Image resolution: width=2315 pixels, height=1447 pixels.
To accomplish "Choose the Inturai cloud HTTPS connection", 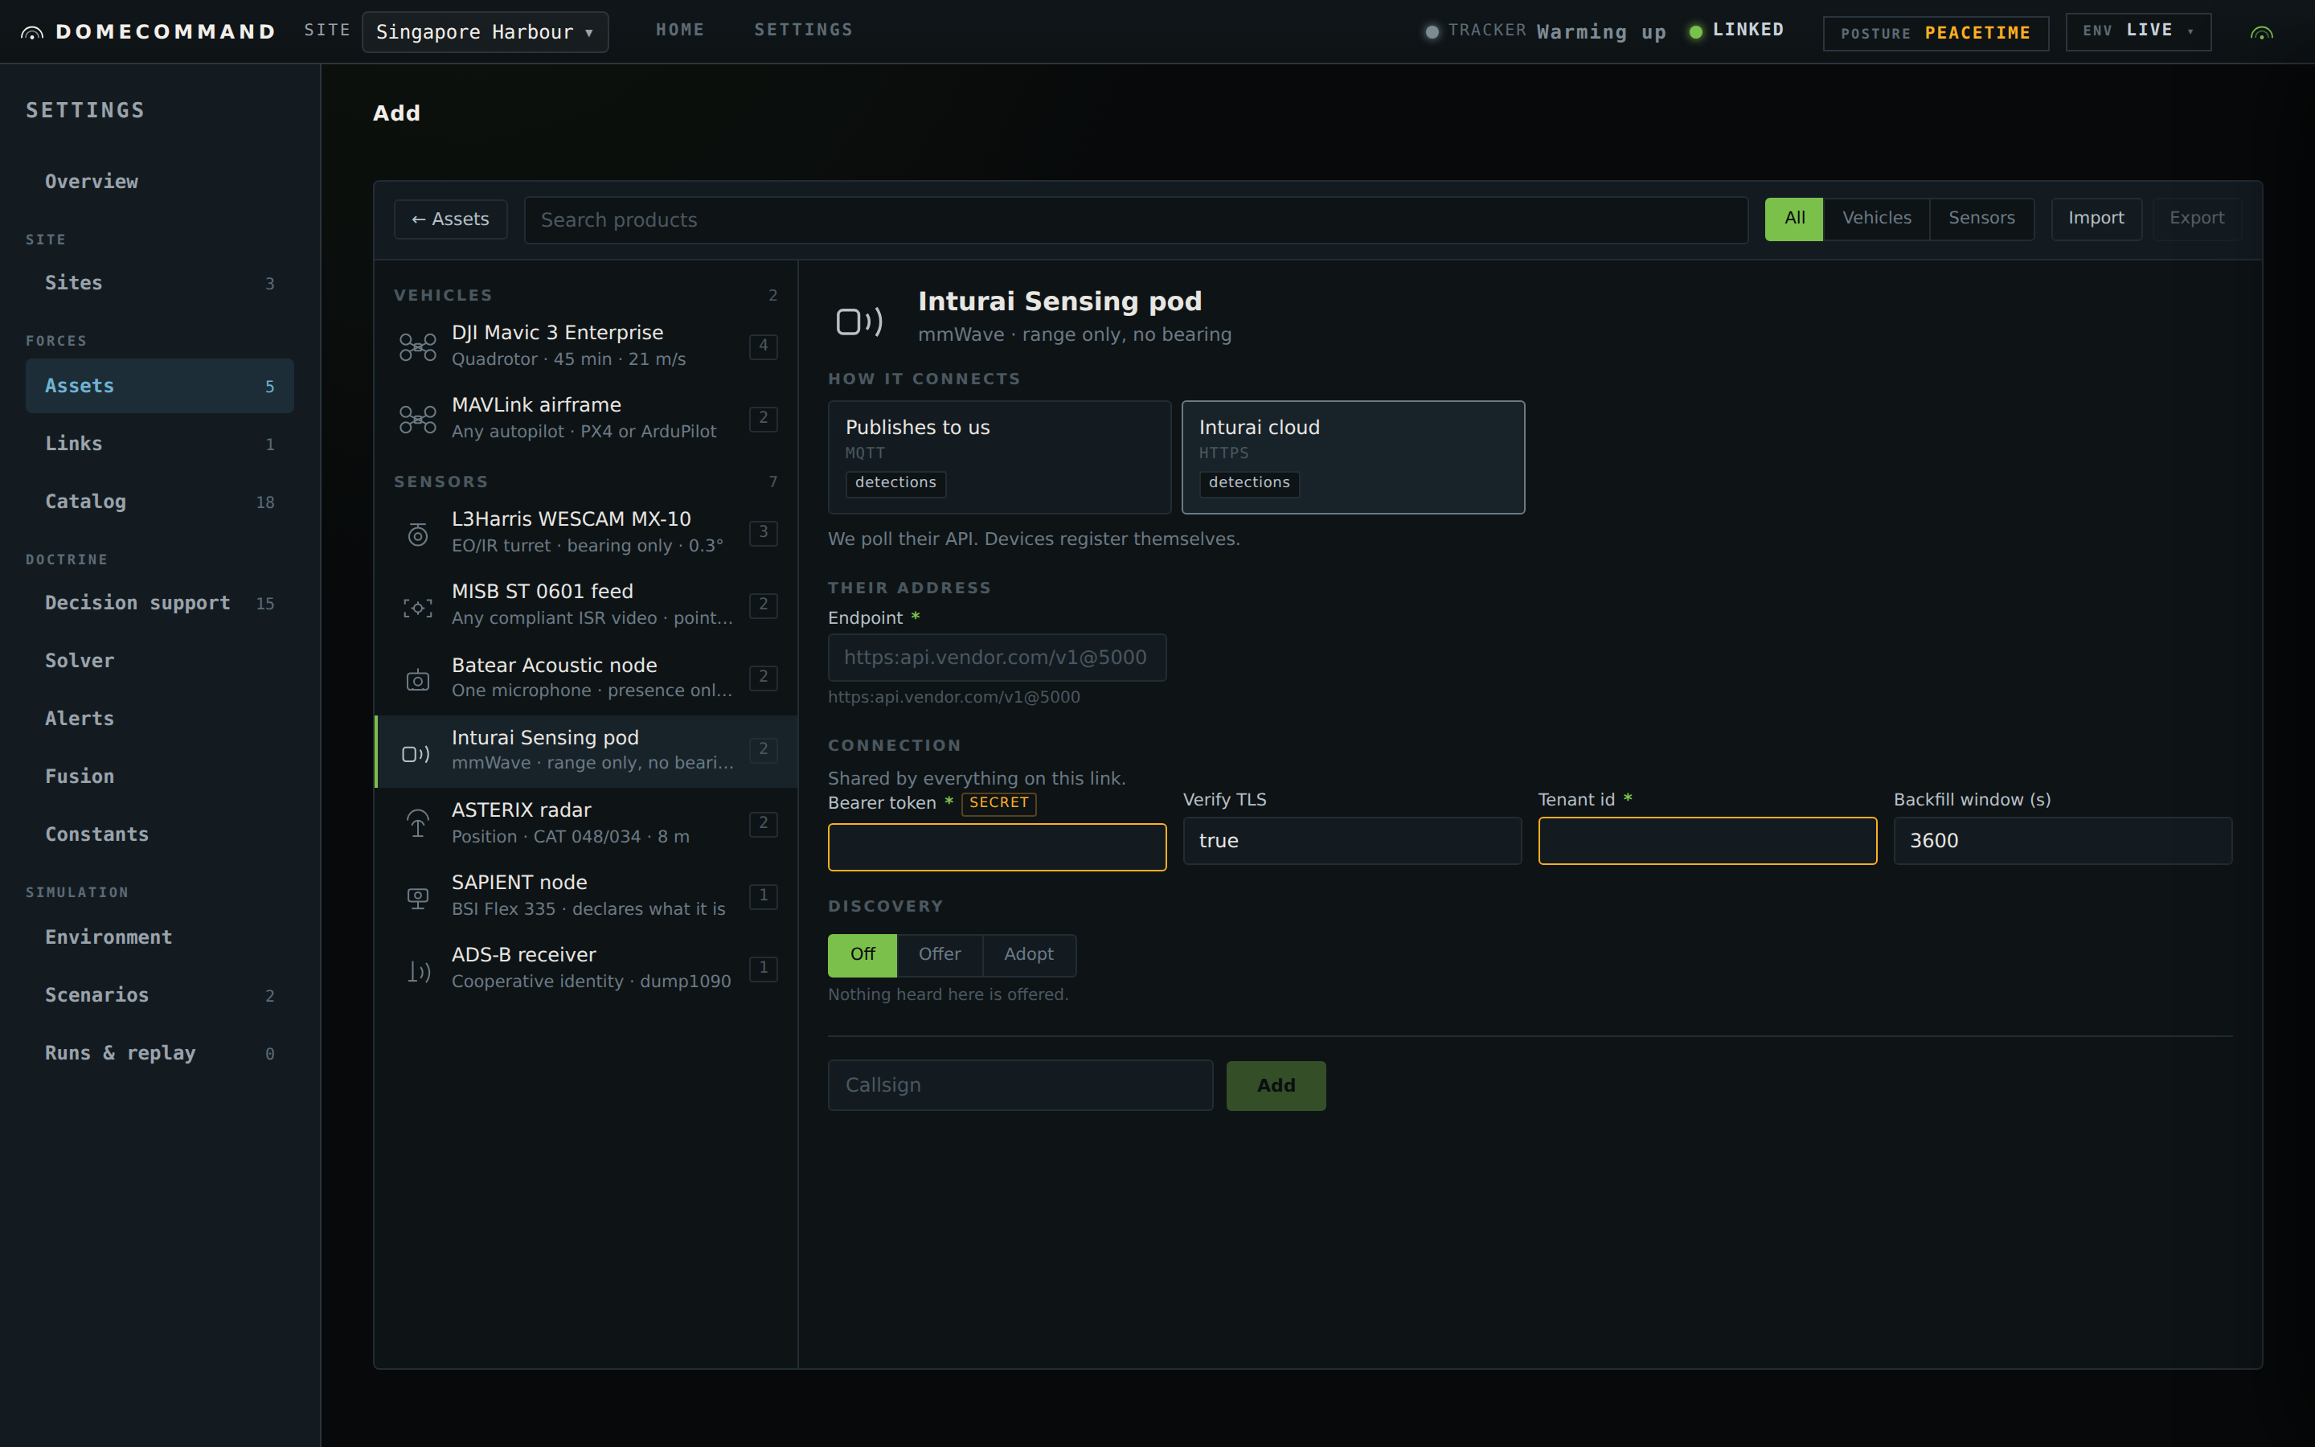I will [x=1353, y=457].
